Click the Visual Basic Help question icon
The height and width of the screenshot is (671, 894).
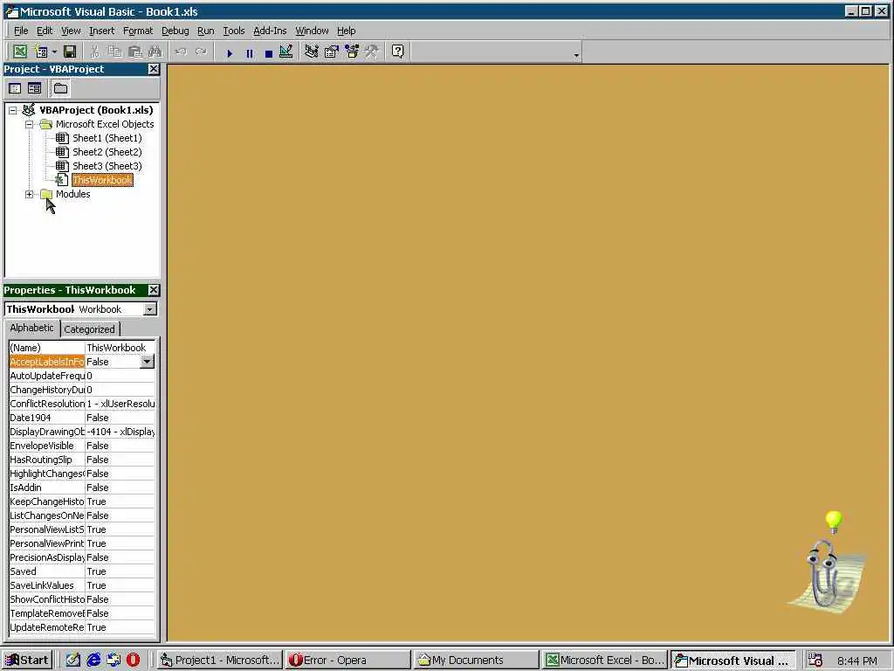coord(397,52)
